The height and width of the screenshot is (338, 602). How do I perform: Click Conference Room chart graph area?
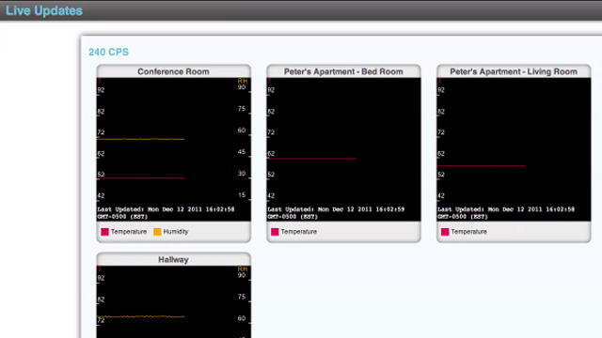173,149
